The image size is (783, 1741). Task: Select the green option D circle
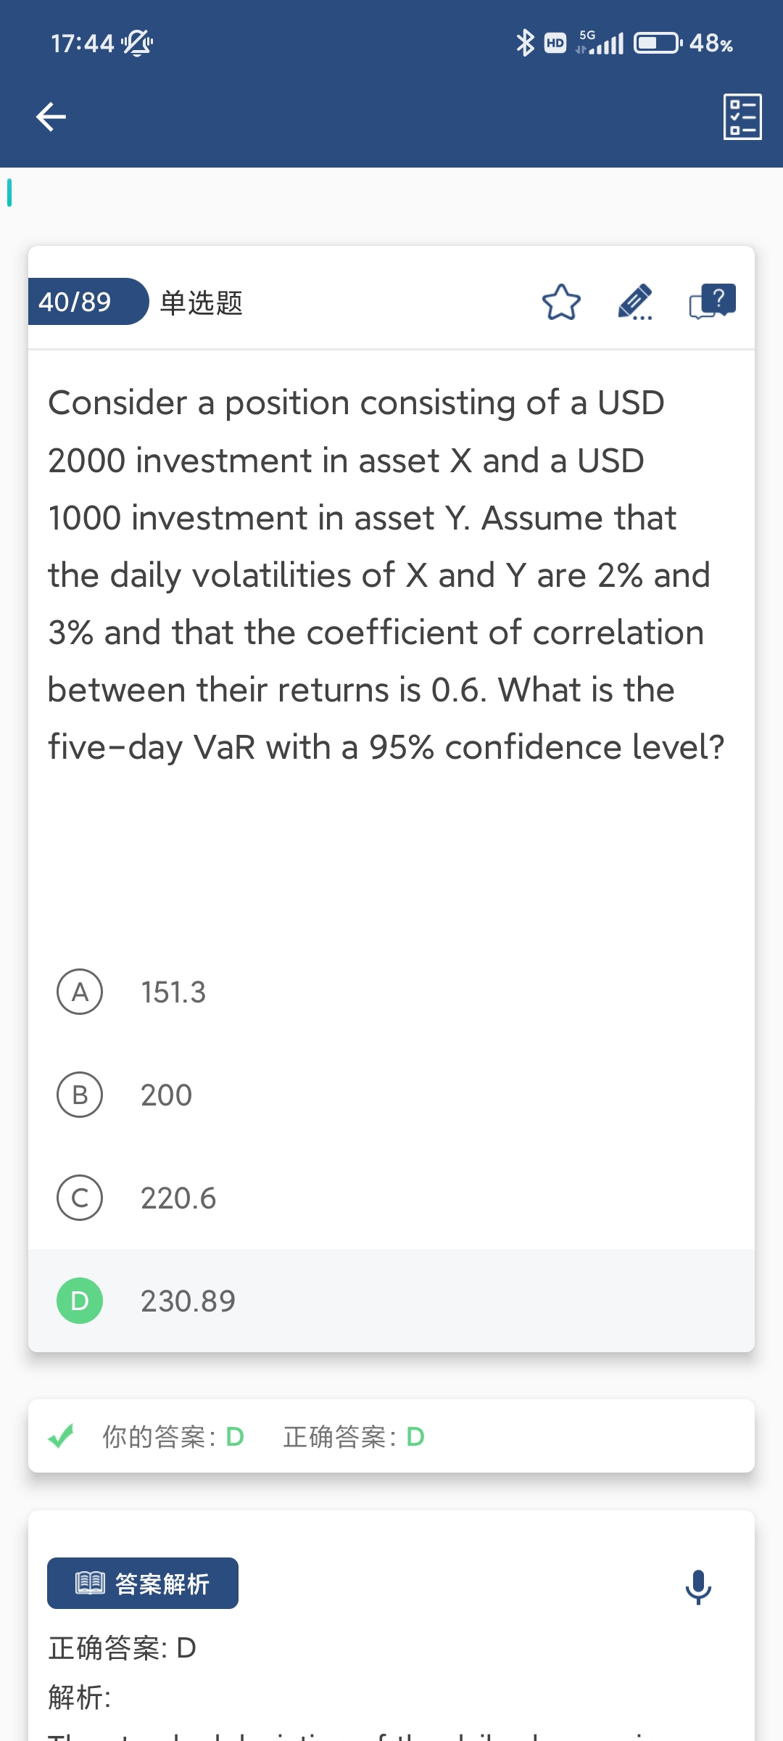pyautogui.click(x=80, y=1301)
